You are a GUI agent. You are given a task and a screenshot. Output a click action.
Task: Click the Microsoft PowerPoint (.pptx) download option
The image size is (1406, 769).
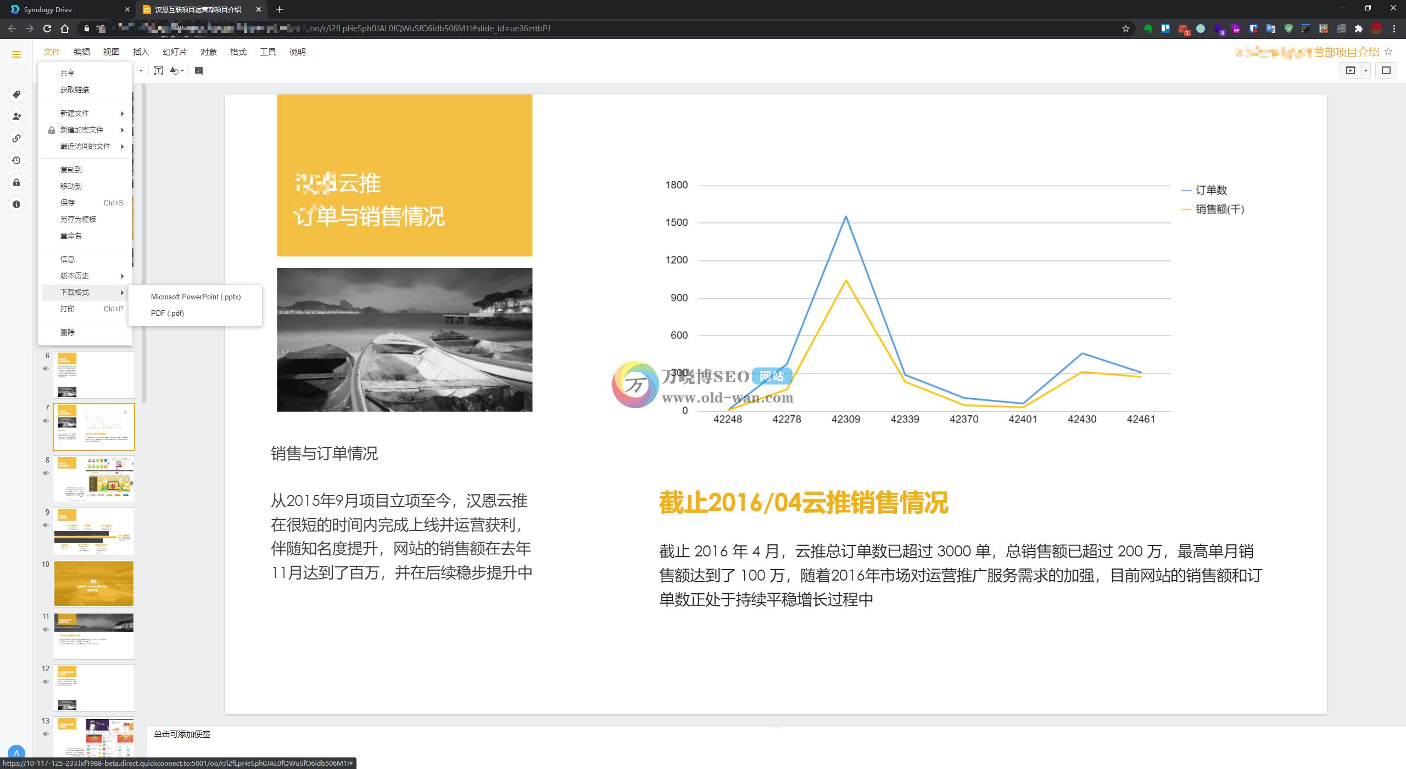tap(195, 297)
